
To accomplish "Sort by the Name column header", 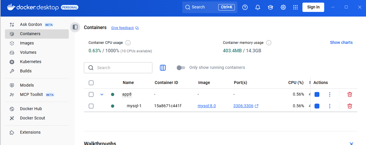I will click(128, 83).
